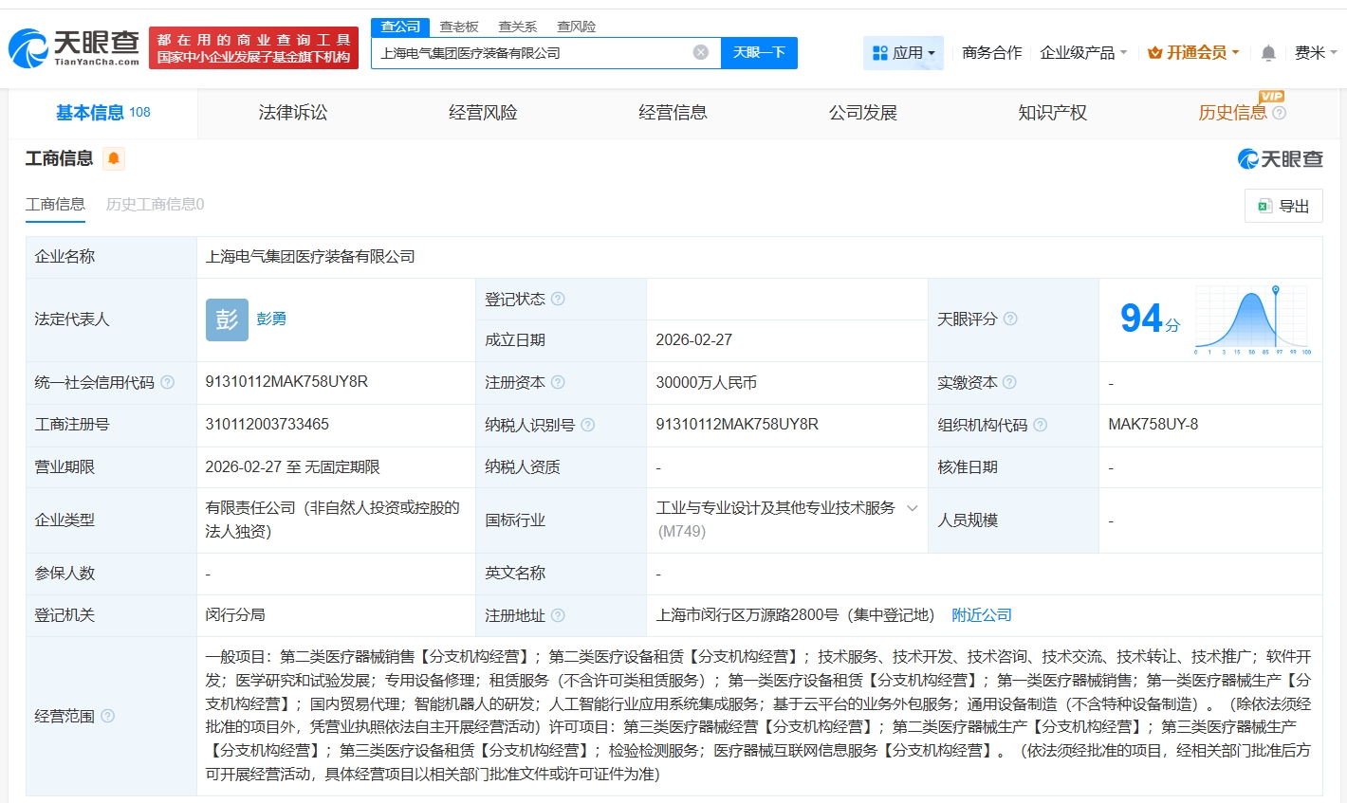Click the 导出 export button
The width and height of the screenshot is (1347, 803).
coord(1282,206)
